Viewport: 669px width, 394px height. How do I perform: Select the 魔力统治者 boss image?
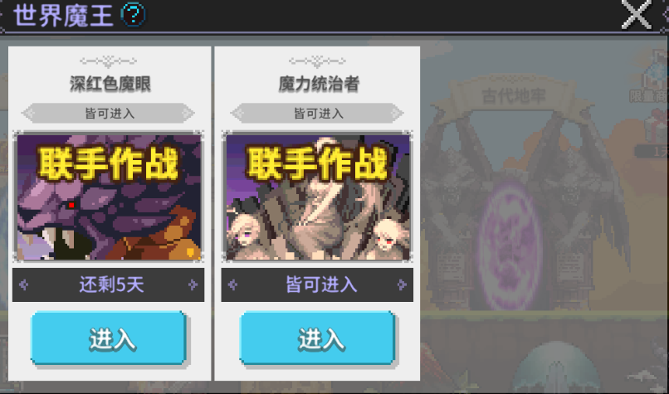(317, 197)
